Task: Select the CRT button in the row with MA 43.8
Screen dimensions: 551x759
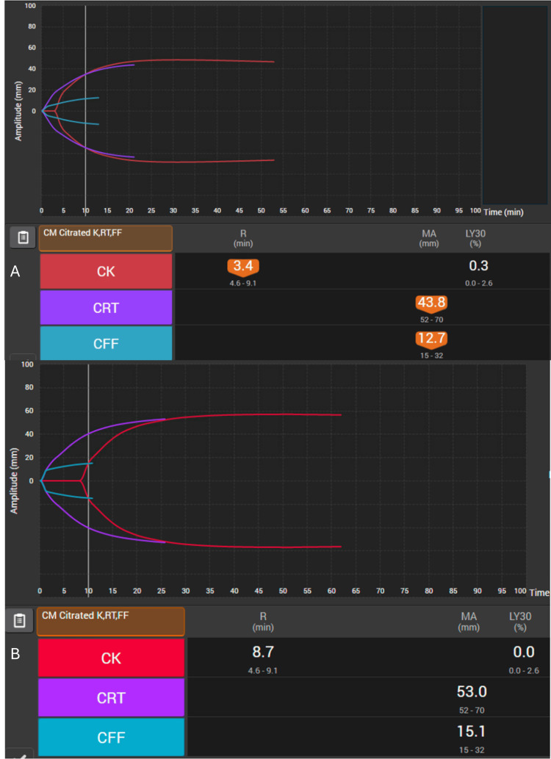Action: [106, 307]
